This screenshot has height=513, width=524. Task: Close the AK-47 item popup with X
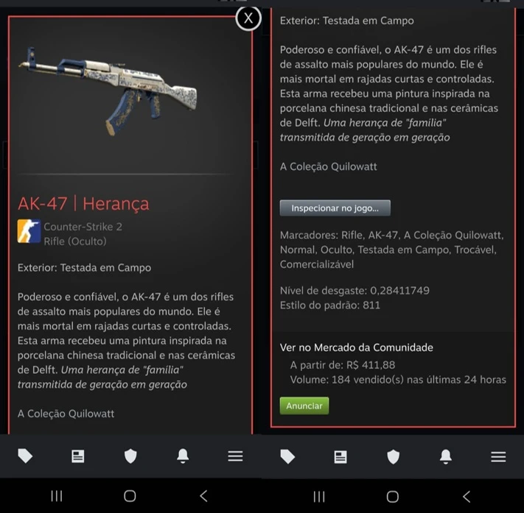[248, 18]
